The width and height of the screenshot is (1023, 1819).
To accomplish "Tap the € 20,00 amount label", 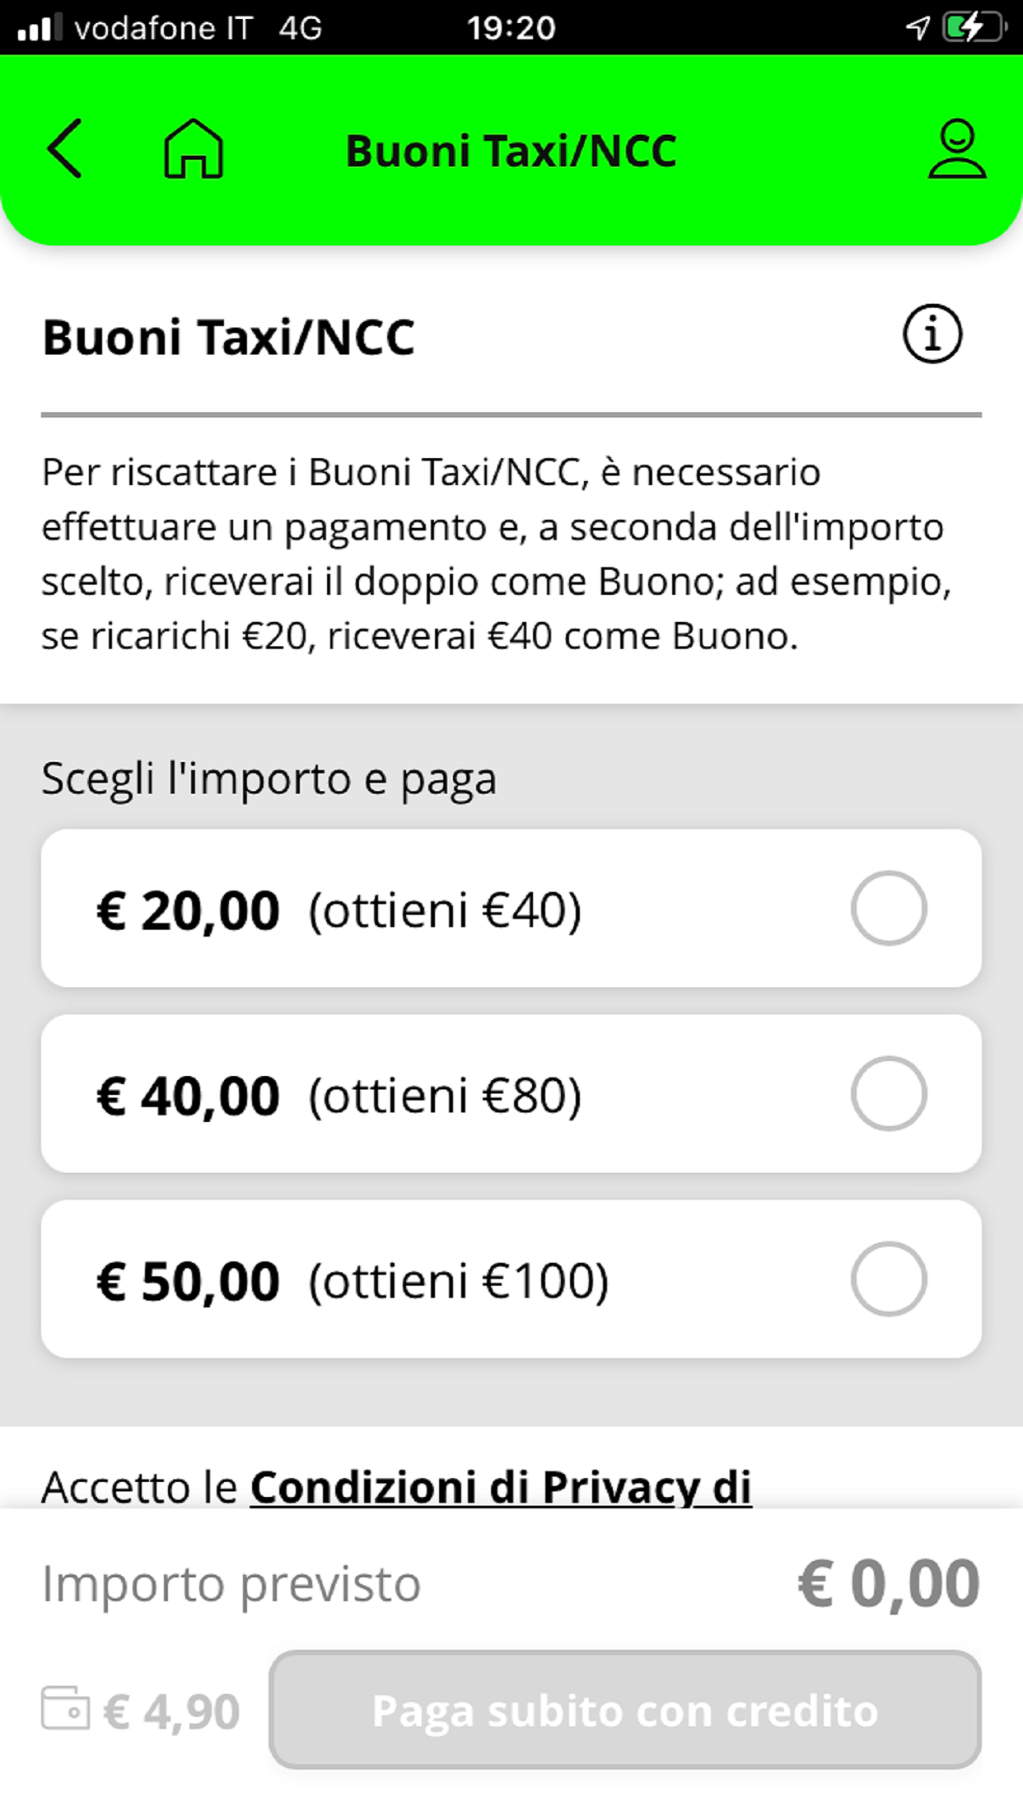I will tap(188, 911).
